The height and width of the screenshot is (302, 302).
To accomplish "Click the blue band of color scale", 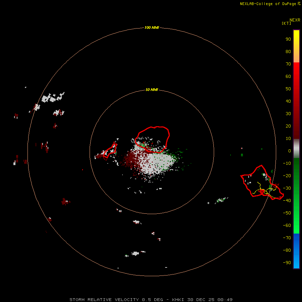I will 296,251.
